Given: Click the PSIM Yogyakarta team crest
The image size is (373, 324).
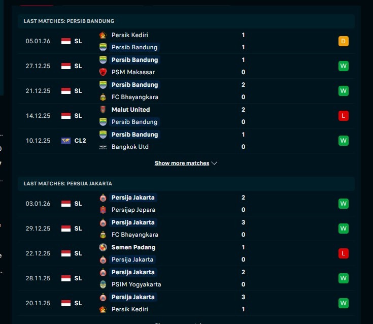Looking at the screenshot, I should 103,284.
